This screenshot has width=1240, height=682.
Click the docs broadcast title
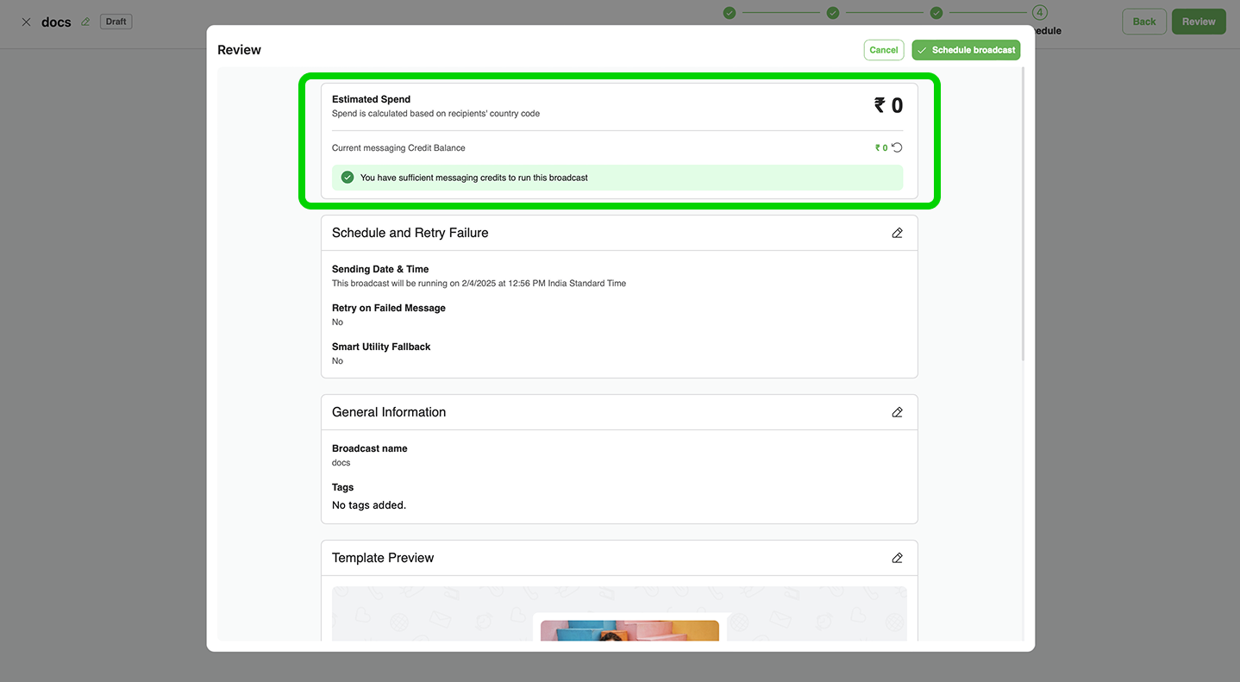56,22
